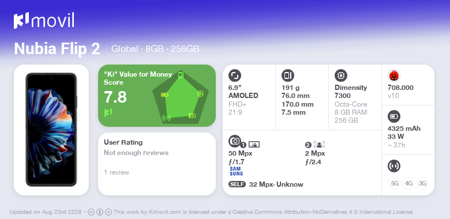Click the Ki score pentagon radar chart

click(x=180, y=97)
